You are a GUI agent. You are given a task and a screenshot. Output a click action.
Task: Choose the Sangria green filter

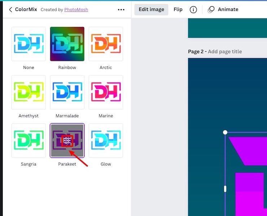(29, 141)
